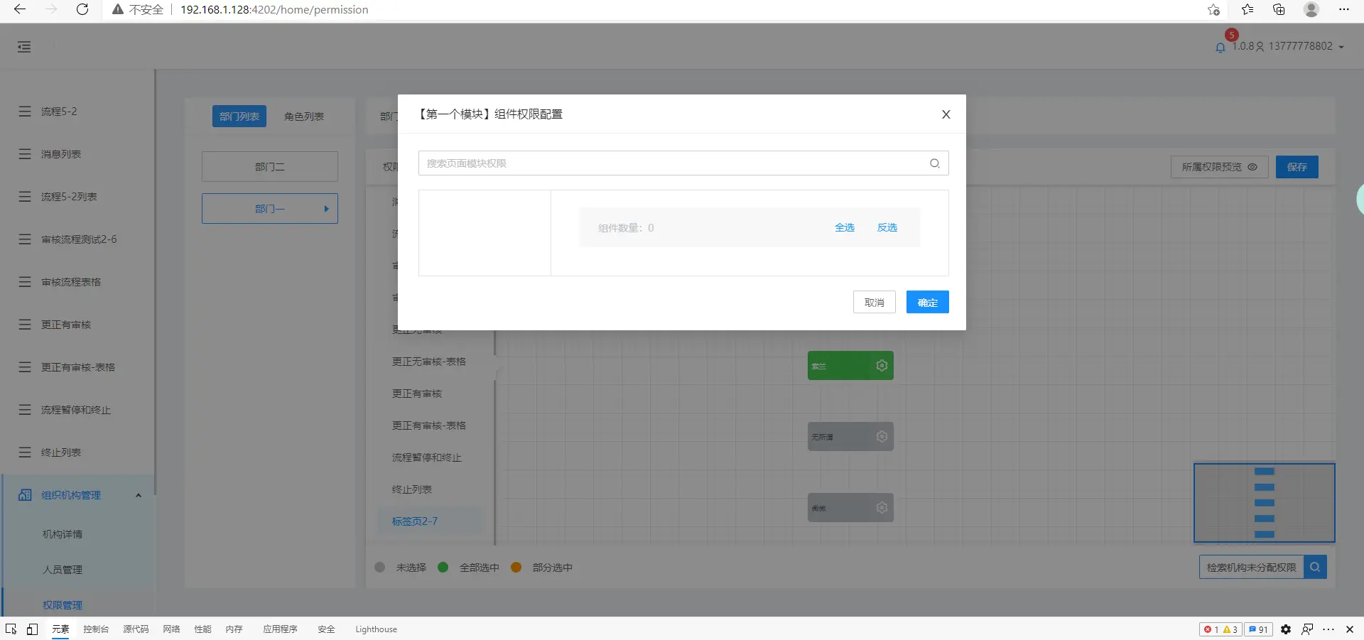Click the gray 未选择 legend dot
Image resolution: width=1364 pixels, height=640 pixels.
[x=379, y=568]
